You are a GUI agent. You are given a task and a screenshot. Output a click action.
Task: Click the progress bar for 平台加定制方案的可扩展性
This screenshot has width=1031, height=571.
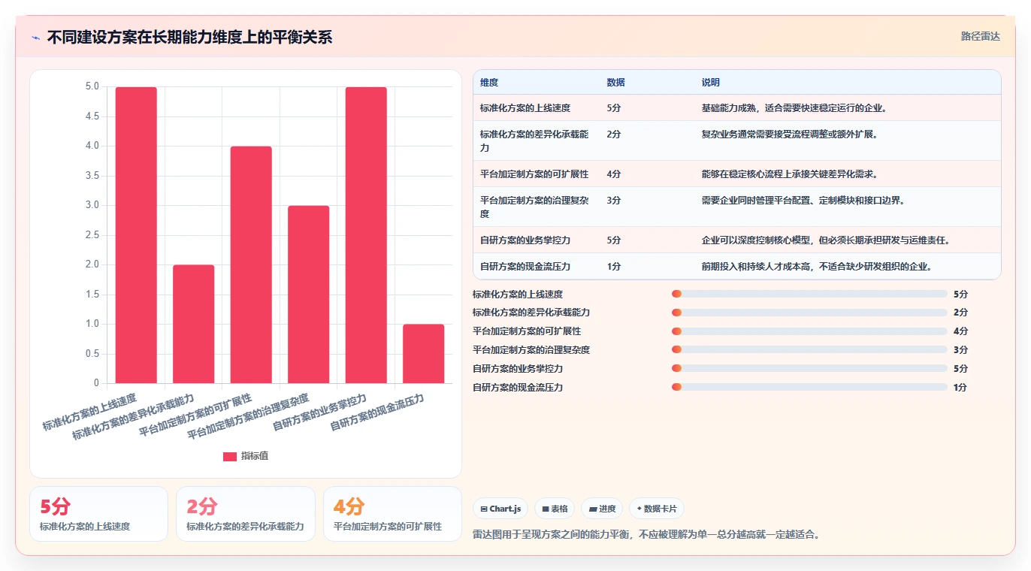(x=809, y=331)
